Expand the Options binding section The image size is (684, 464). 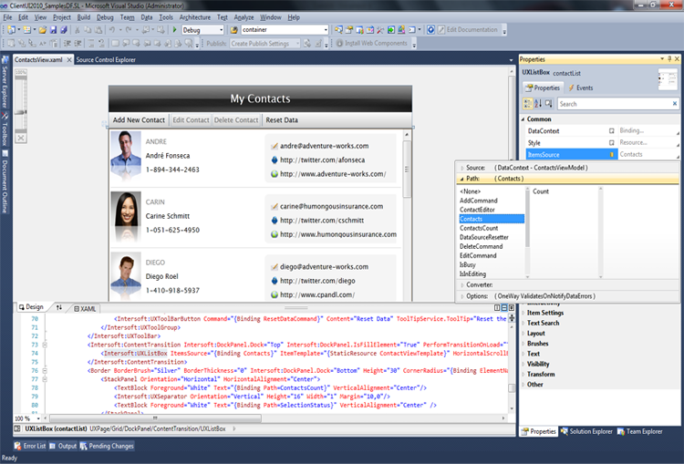tap(462, 296)
